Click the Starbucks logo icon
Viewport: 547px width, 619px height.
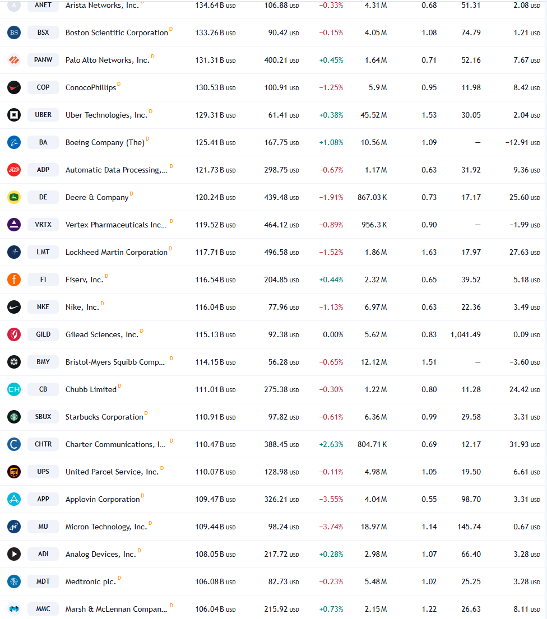(14, 416)
